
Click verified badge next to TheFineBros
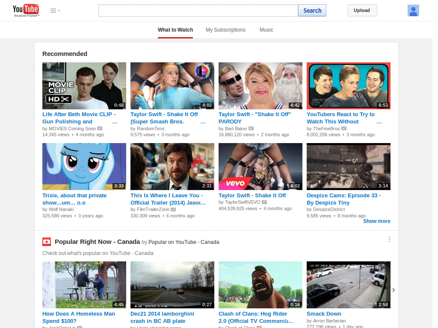[344, 129]
